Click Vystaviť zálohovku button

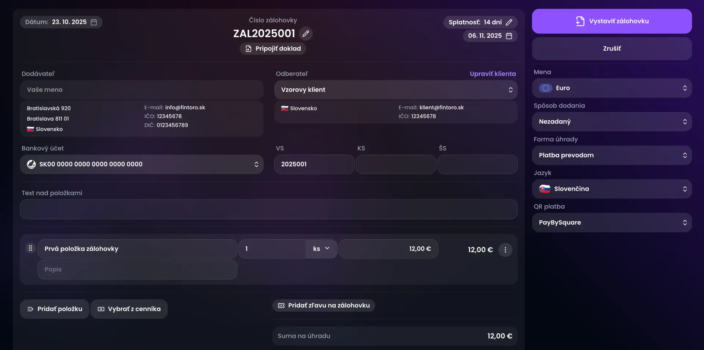pos(612,21)
